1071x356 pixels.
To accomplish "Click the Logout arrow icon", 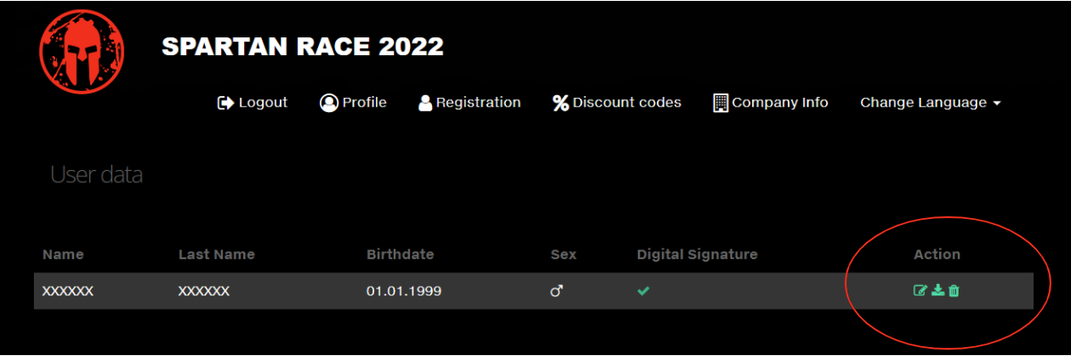I will [x=225, y=103].
